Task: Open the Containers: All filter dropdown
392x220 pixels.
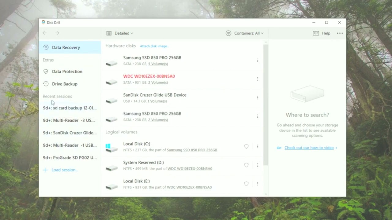Action: [x=245, y=33]
